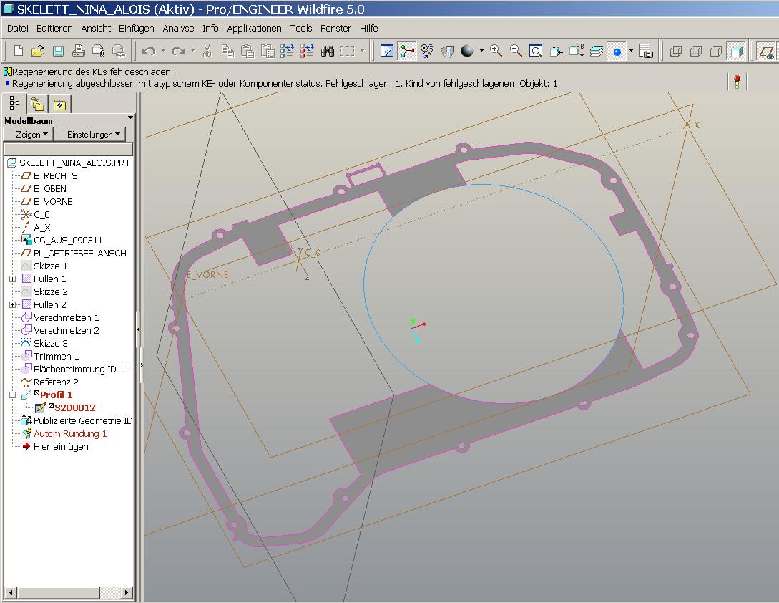Screen dimensions: 779x603
Task: Regenerate the model with the green list icon
Action: click(x=287, y=51)
